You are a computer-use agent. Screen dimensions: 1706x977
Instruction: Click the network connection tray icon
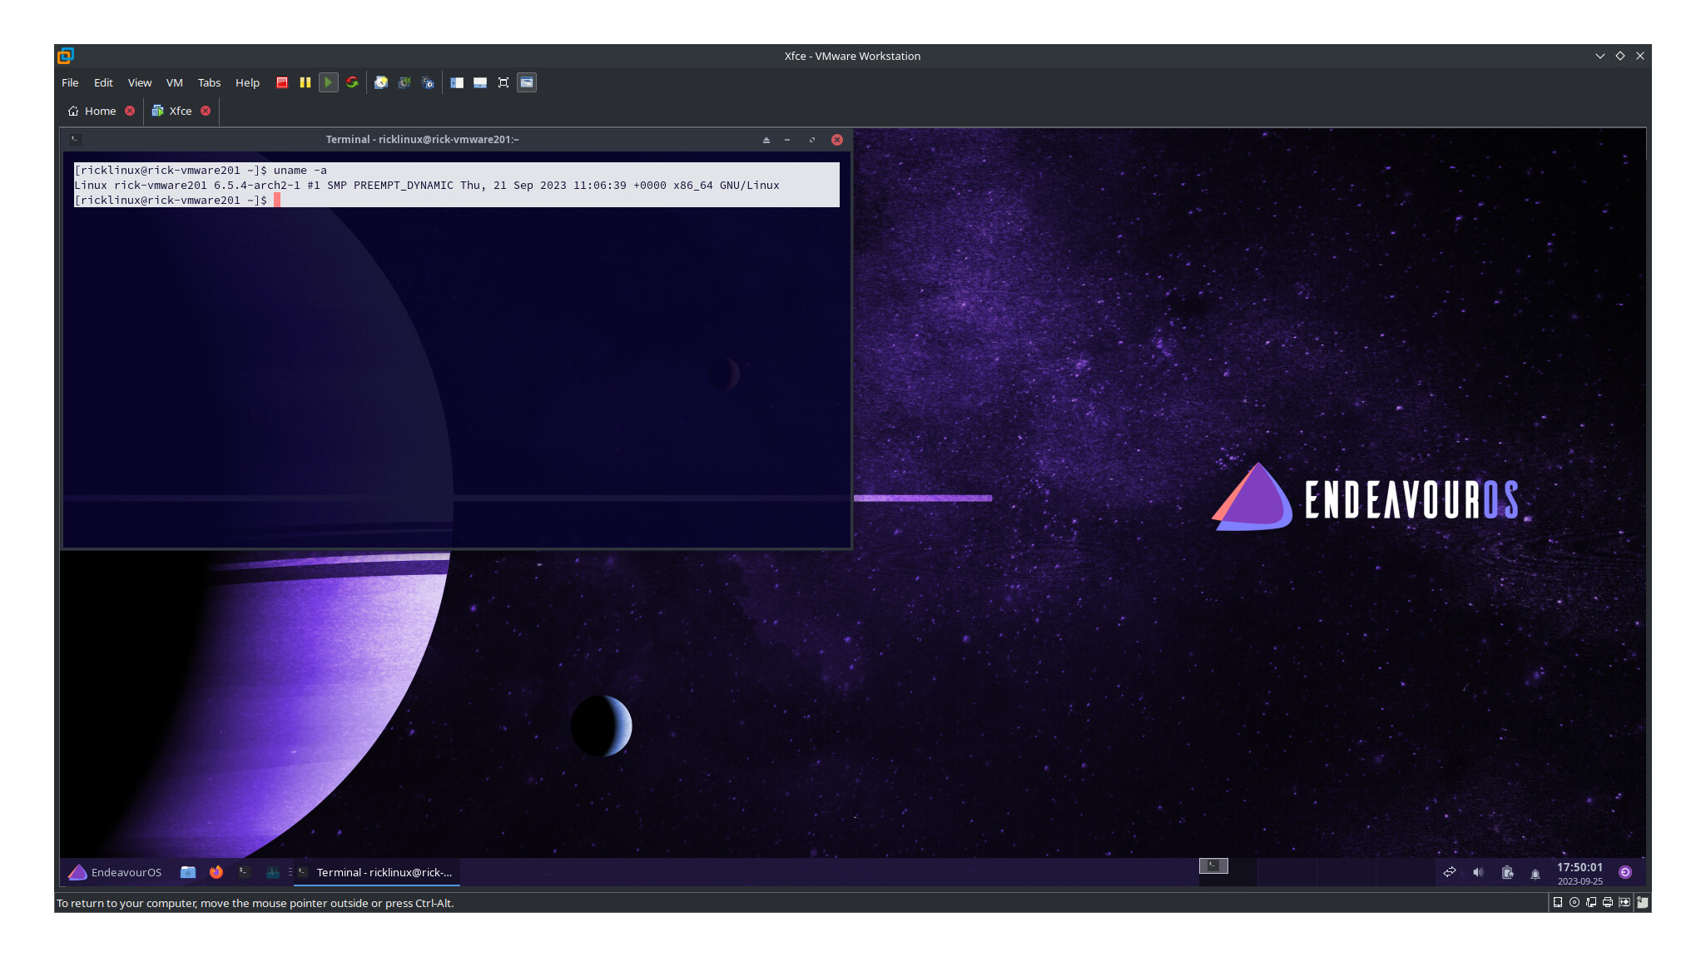pos(1450,872)
